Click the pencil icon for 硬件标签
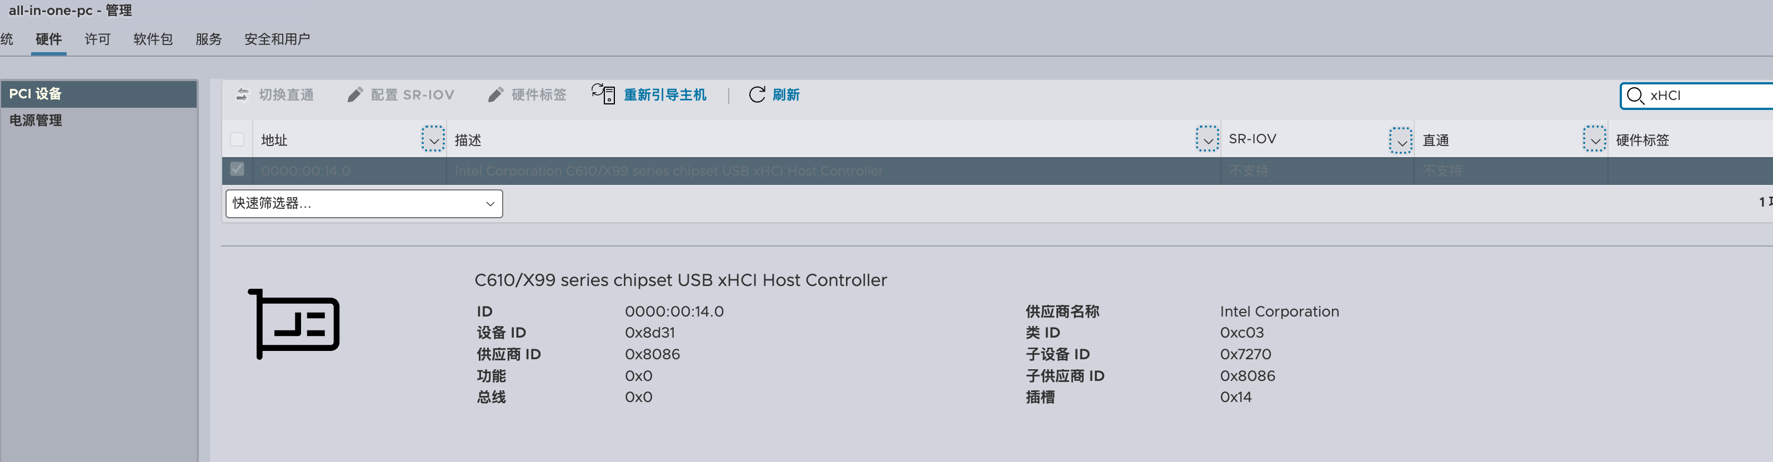This screenshot has height=462, width=1773. pos(495,95)
